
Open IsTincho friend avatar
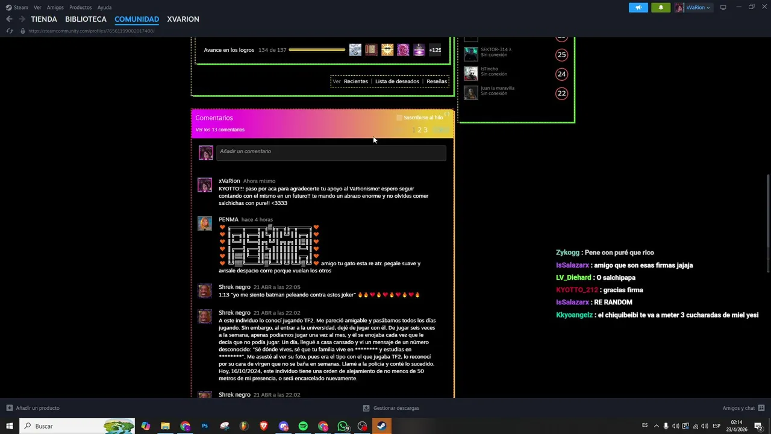point(471,74)
